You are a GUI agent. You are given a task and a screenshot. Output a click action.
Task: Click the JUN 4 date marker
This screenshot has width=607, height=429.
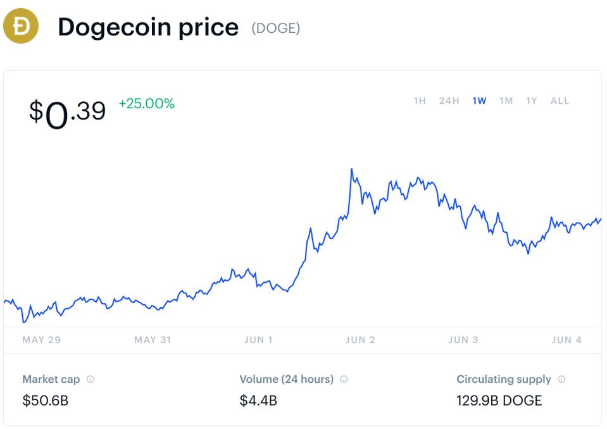point(566,340)
